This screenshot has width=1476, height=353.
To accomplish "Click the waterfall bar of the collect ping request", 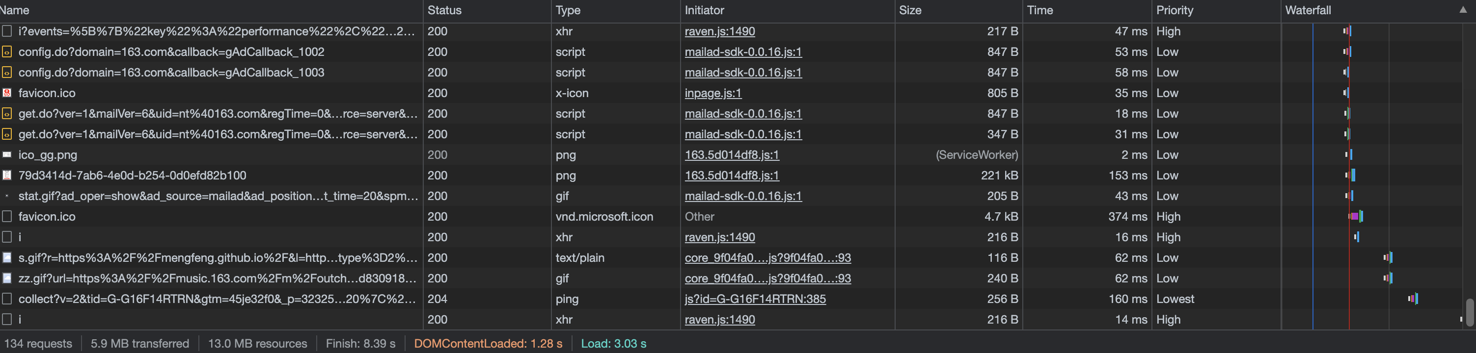I will click(1413, 299).
